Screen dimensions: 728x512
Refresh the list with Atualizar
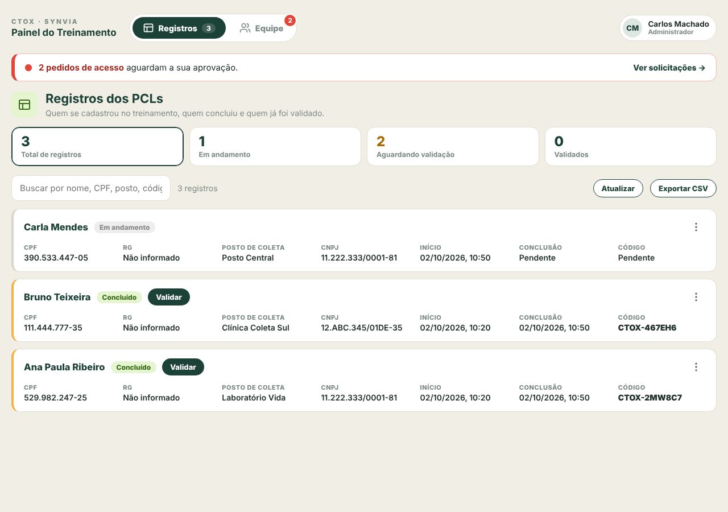tap(618, 188)
